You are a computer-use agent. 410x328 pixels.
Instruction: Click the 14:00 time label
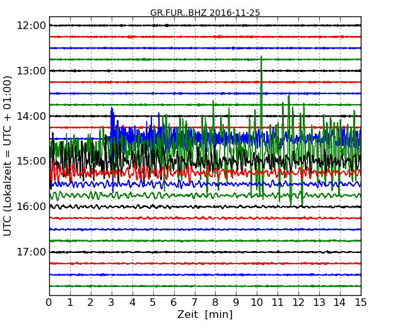[32, 116]
